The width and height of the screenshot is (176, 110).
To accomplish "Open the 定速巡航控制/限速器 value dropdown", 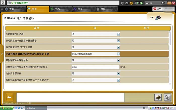I will coord(118,54).
